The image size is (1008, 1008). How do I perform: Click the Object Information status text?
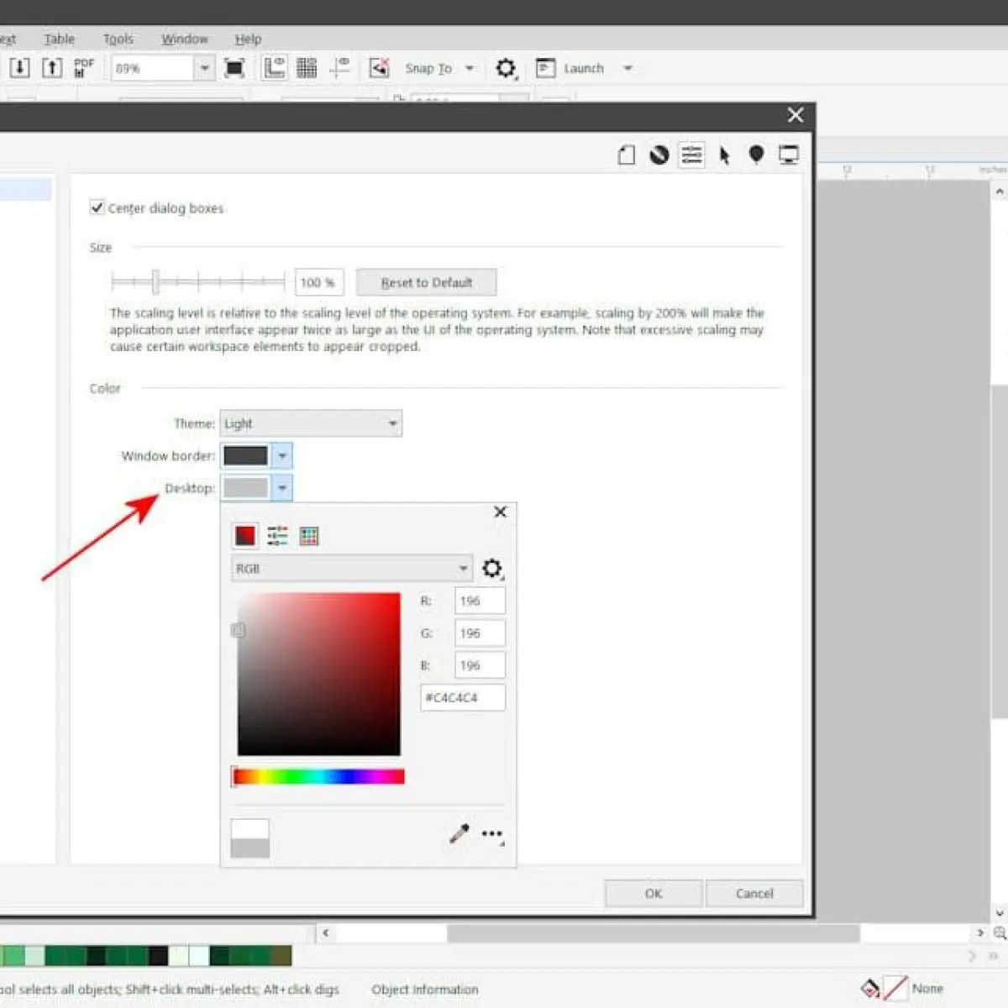(x=425, y=990)
